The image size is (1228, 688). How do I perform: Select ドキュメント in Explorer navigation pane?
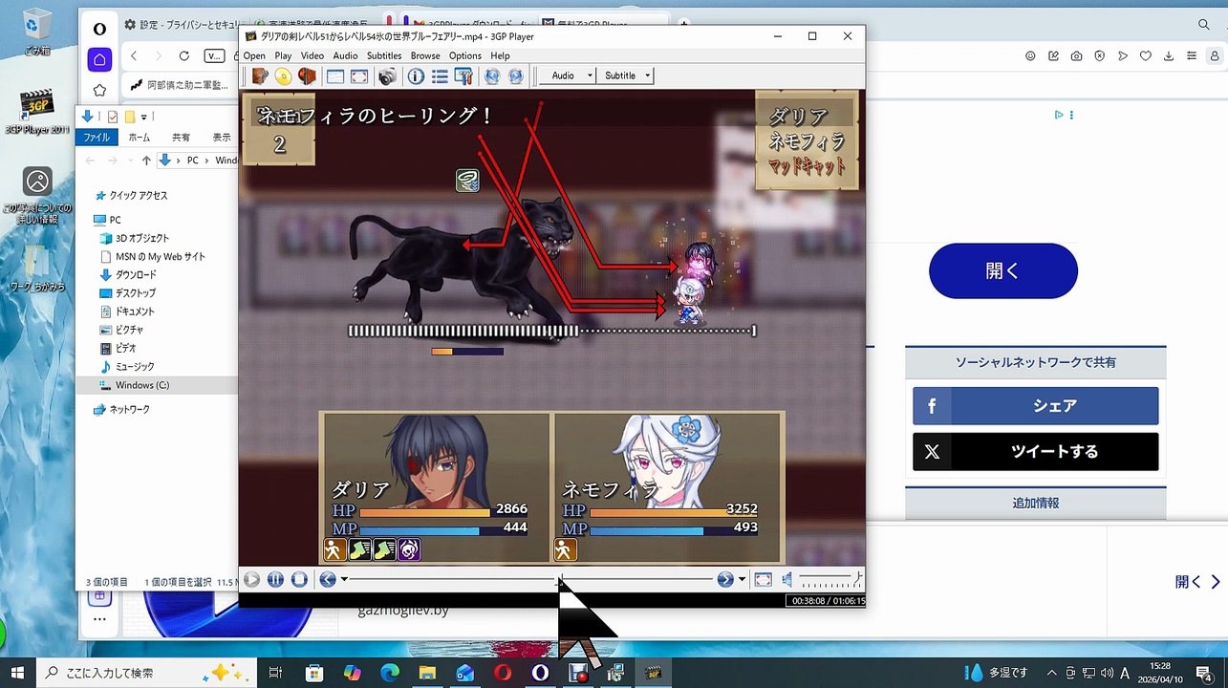pos(135,312)
